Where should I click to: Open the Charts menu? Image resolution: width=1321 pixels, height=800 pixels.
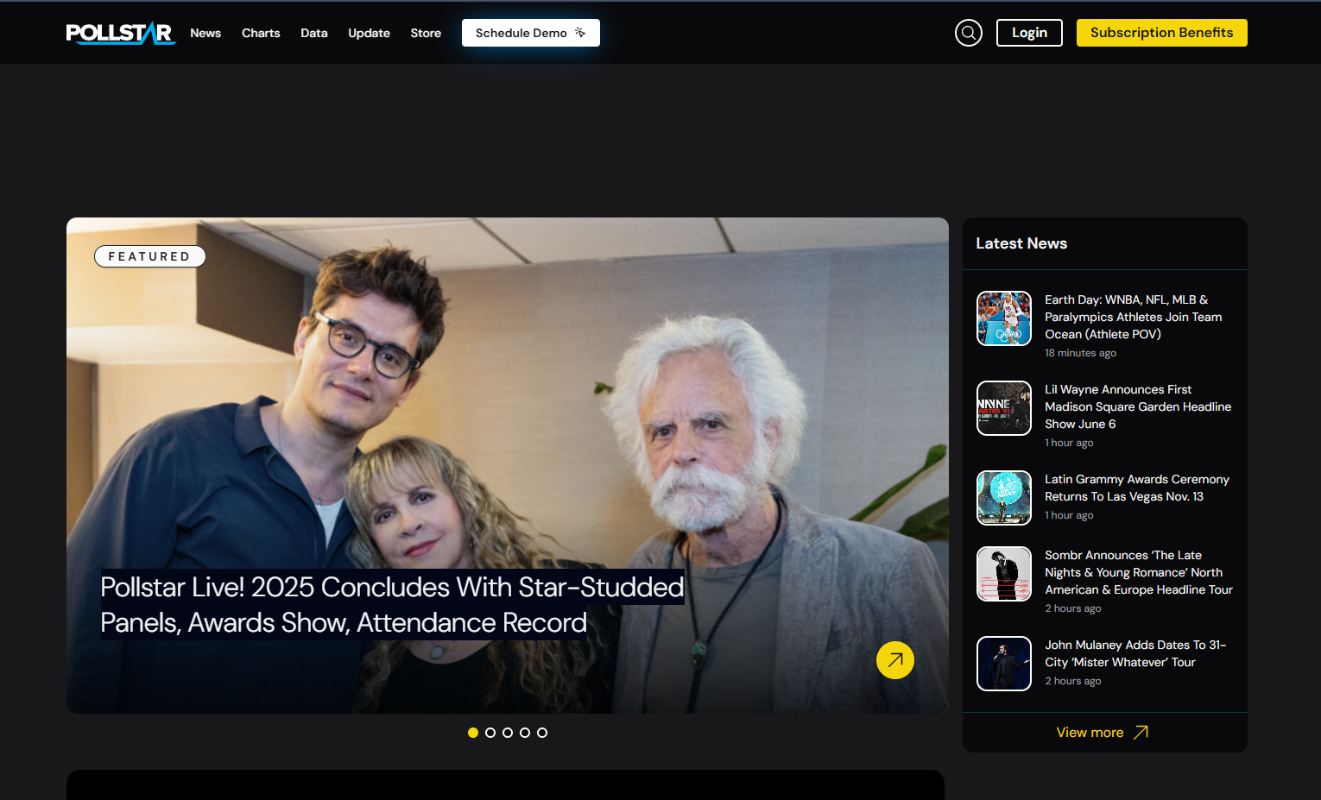coord(261,33)
